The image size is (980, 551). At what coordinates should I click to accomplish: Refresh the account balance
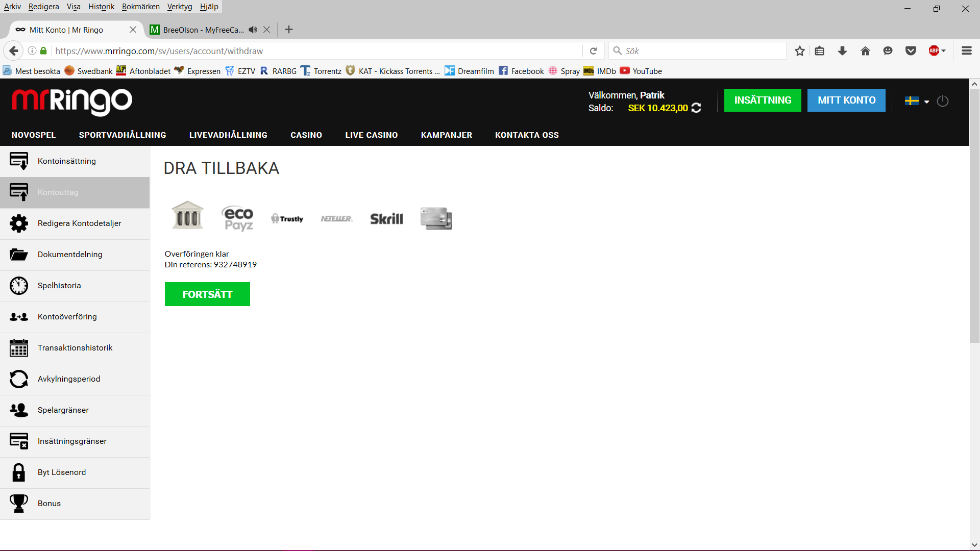(696, 108)
